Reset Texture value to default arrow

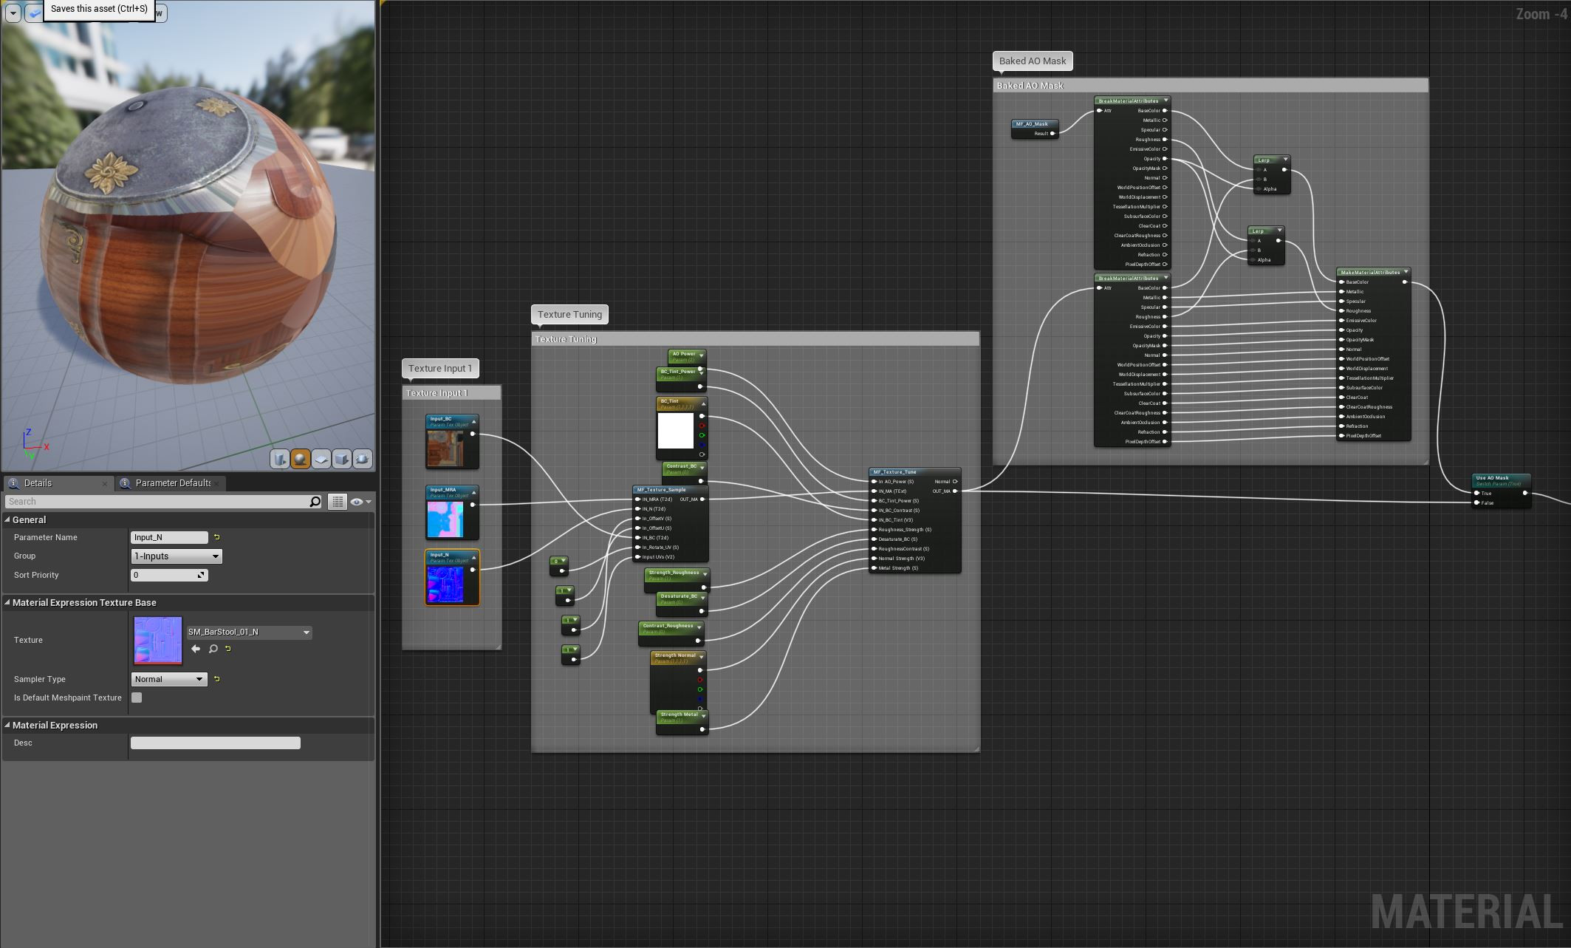(228, 649)
